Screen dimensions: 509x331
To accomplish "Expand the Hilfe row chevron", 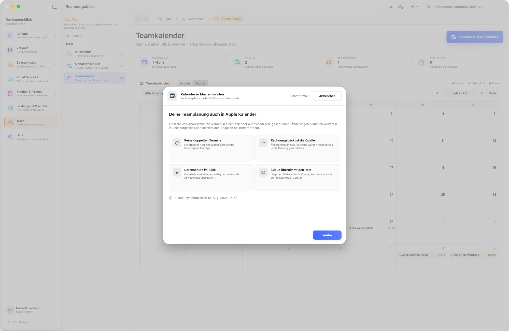I will pyautogui.click(x=55, y=137).
